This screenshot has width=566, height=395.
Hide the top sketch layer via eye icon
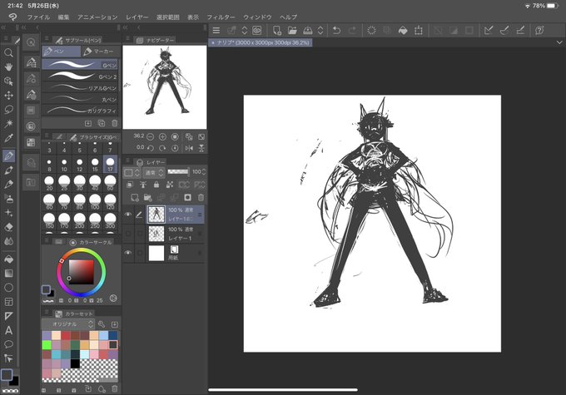(x=128, y=215)
